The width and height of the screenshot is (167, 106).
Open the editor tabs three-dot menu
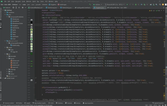[164, 8]
